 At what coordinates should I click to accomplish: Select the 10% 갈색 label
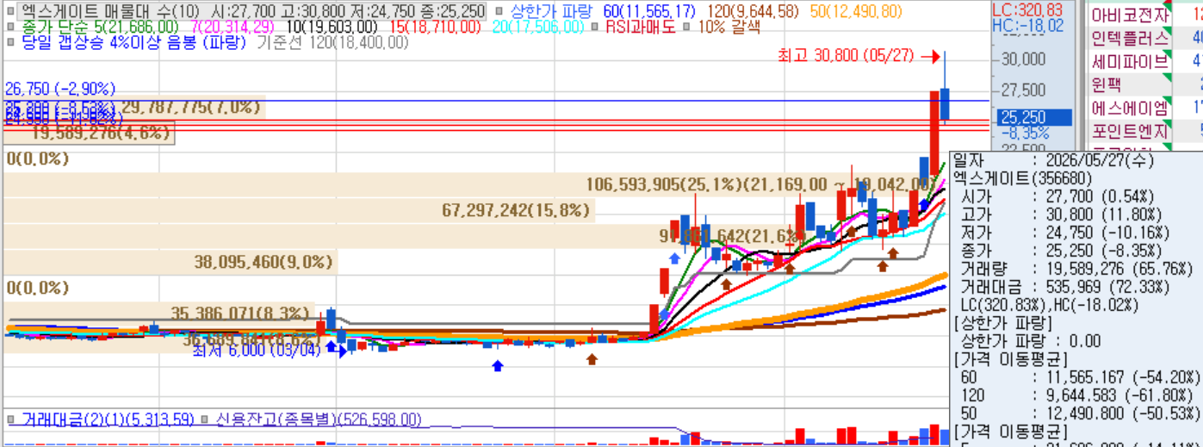(729, 27)
